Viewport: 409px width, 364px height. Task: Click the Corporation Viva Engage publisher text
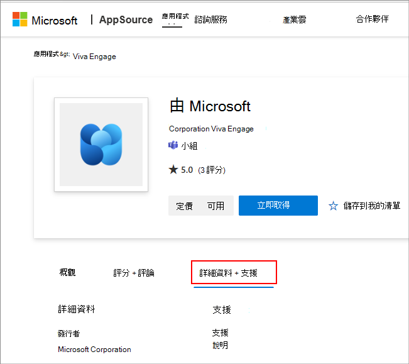click(211, 129)
